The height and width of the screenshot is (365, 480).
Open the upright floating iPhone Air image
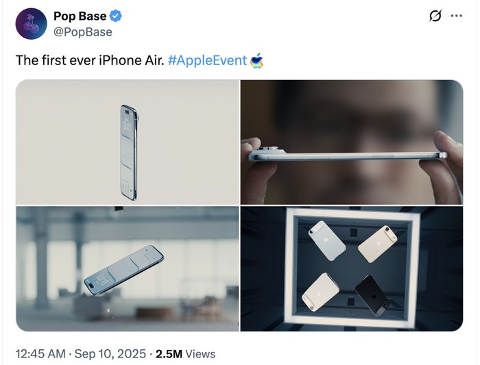pos(127,142)
